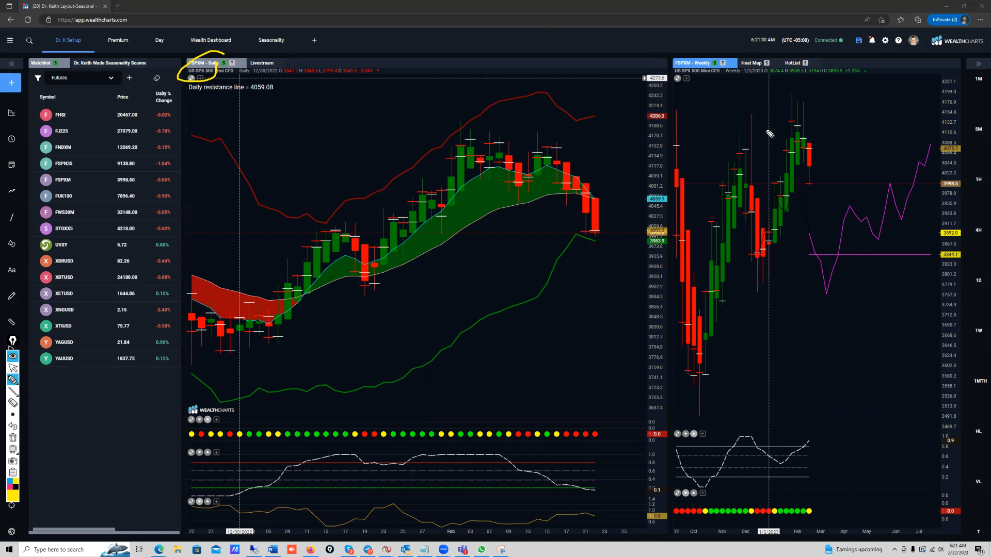Viewport: 991px width, 557px height.
Task: Open the Futures watchlist dropdown
Action: coord(82,78)
